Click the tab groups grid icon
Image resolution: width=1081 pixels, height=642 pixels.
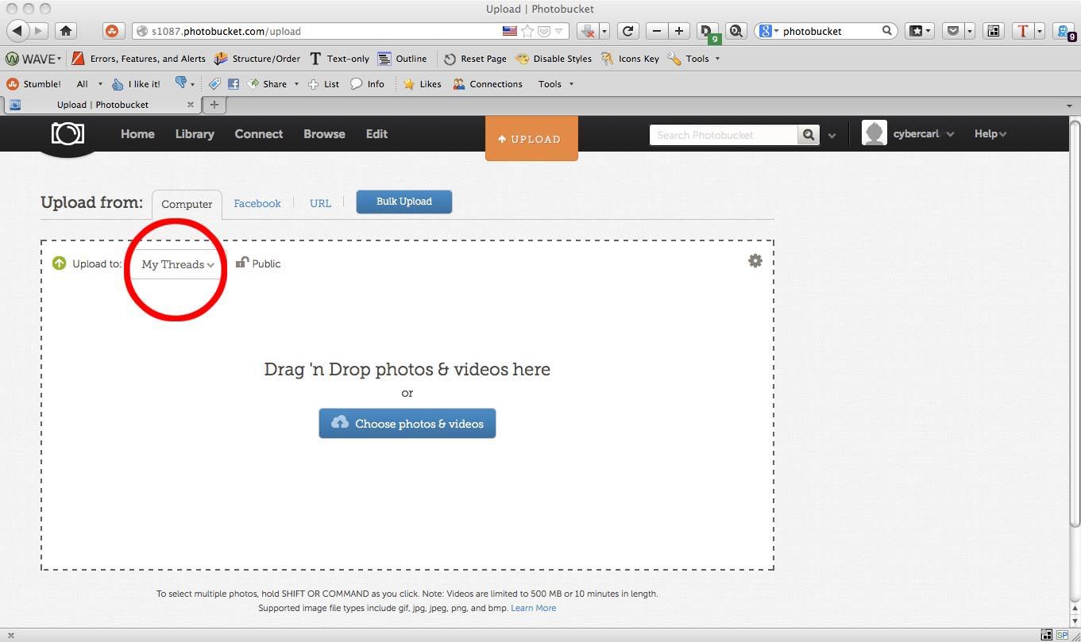994,31
